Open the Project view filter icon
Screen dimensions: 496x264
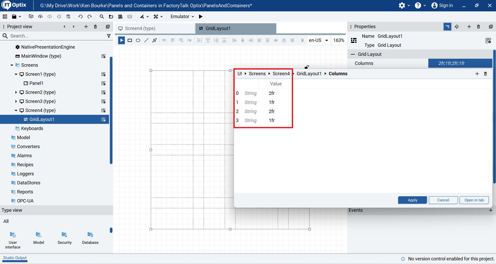109,36
